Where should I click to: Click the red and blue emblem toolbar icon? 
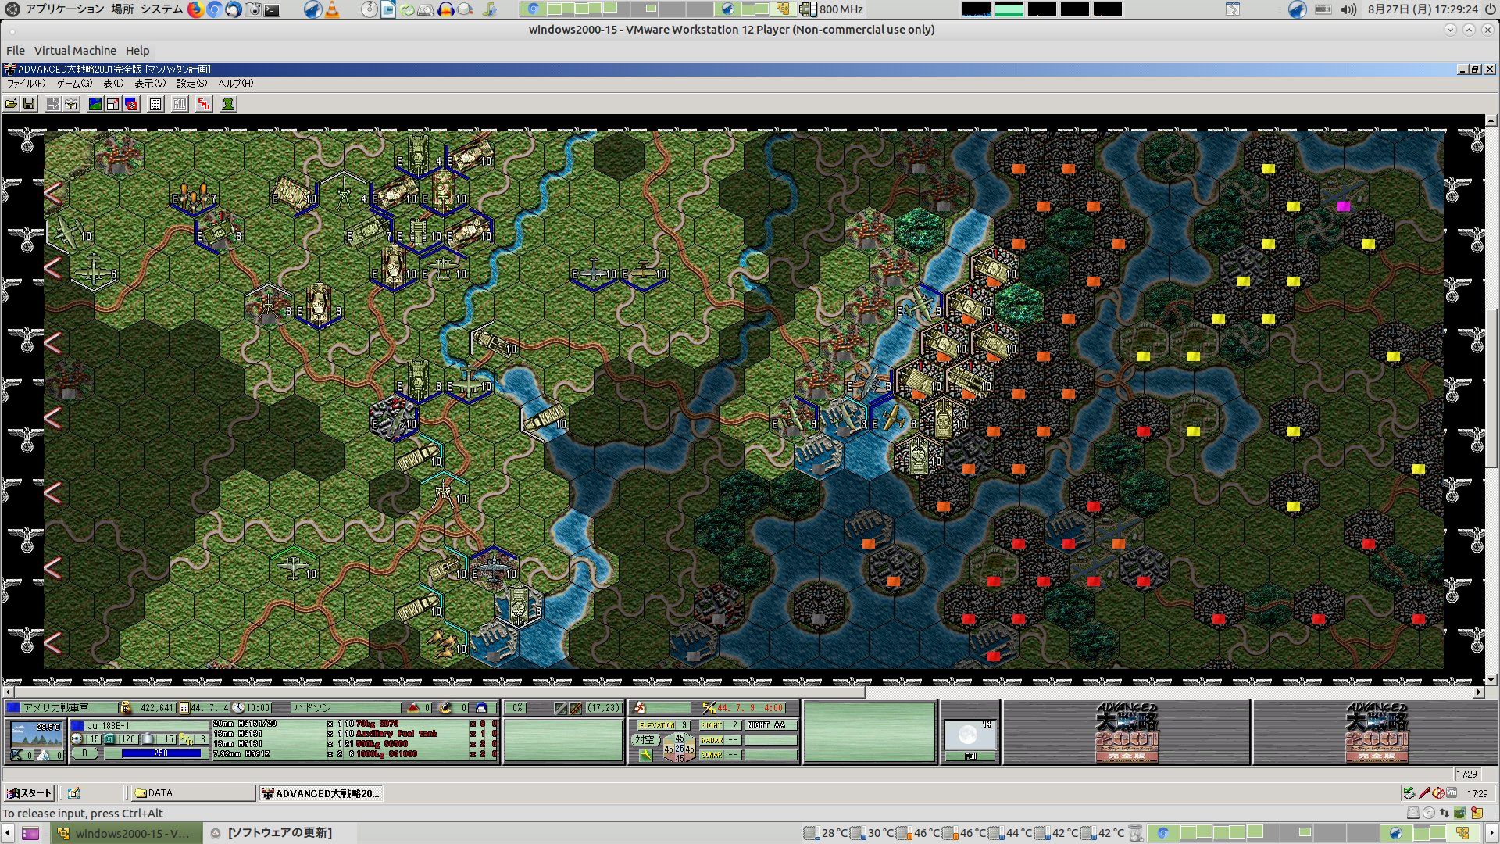coord(131,104)
